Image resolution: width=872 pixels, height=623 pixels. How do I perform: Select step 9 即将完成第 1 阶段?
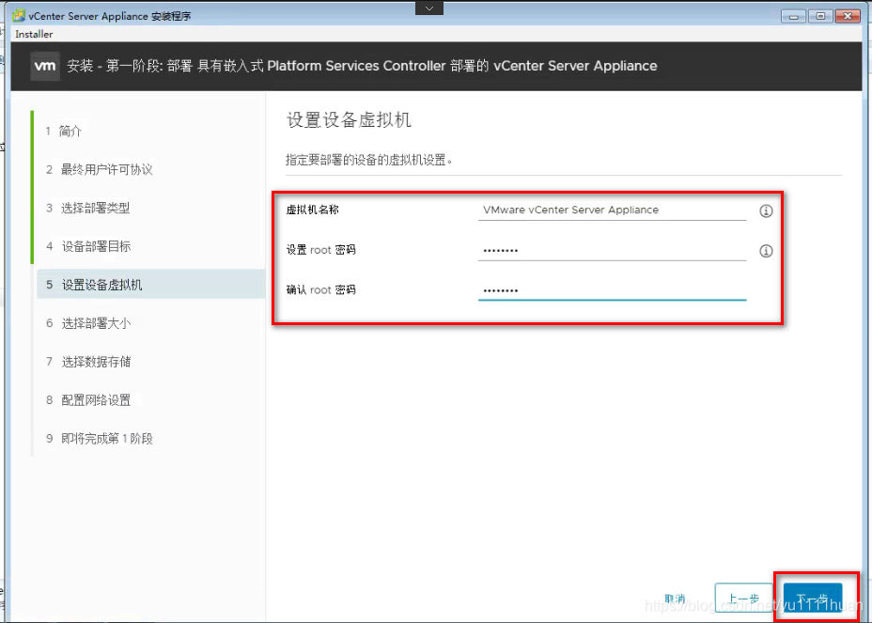click(100, 438)
